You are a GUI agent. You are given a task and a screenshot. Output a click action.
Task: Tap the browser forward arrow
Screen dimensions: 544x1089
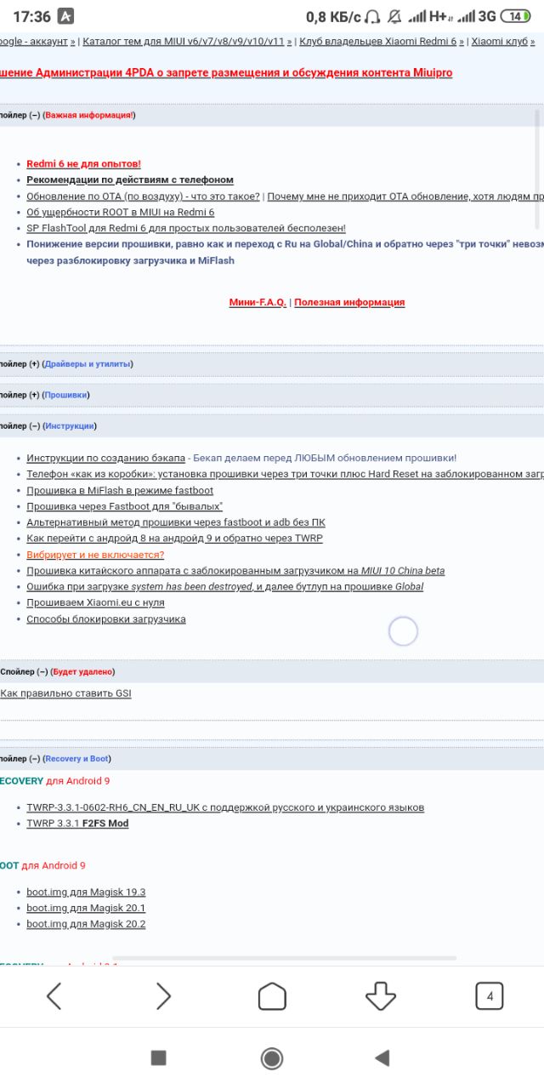[x=162, y=995]
